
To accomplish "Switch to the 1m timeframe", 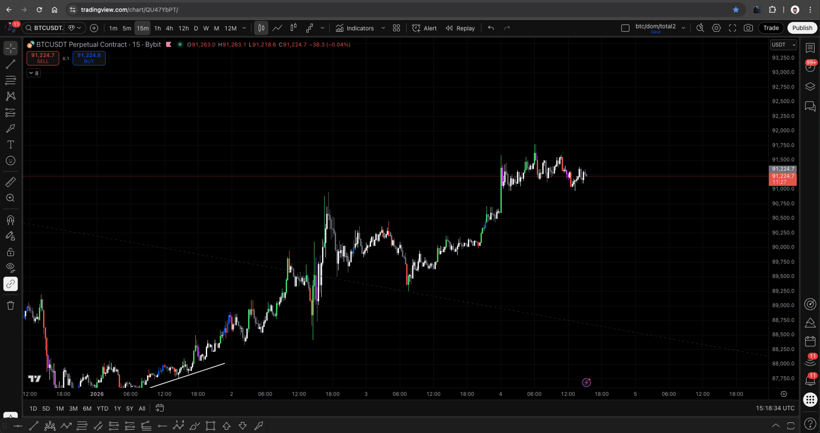I will tap(113, 28).
